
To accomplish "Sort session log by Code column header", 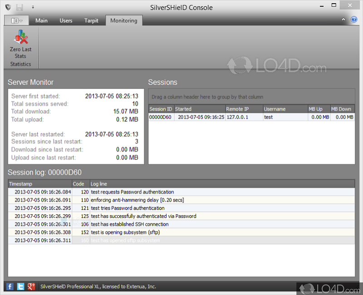I will 81,184.
